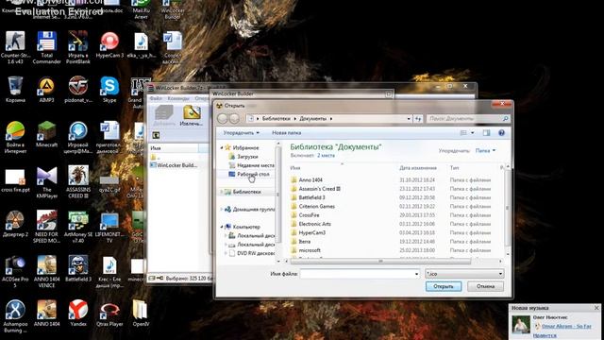The image size is (604, 340).
Task: Select the microsoft folder
Action: [310, 250]
